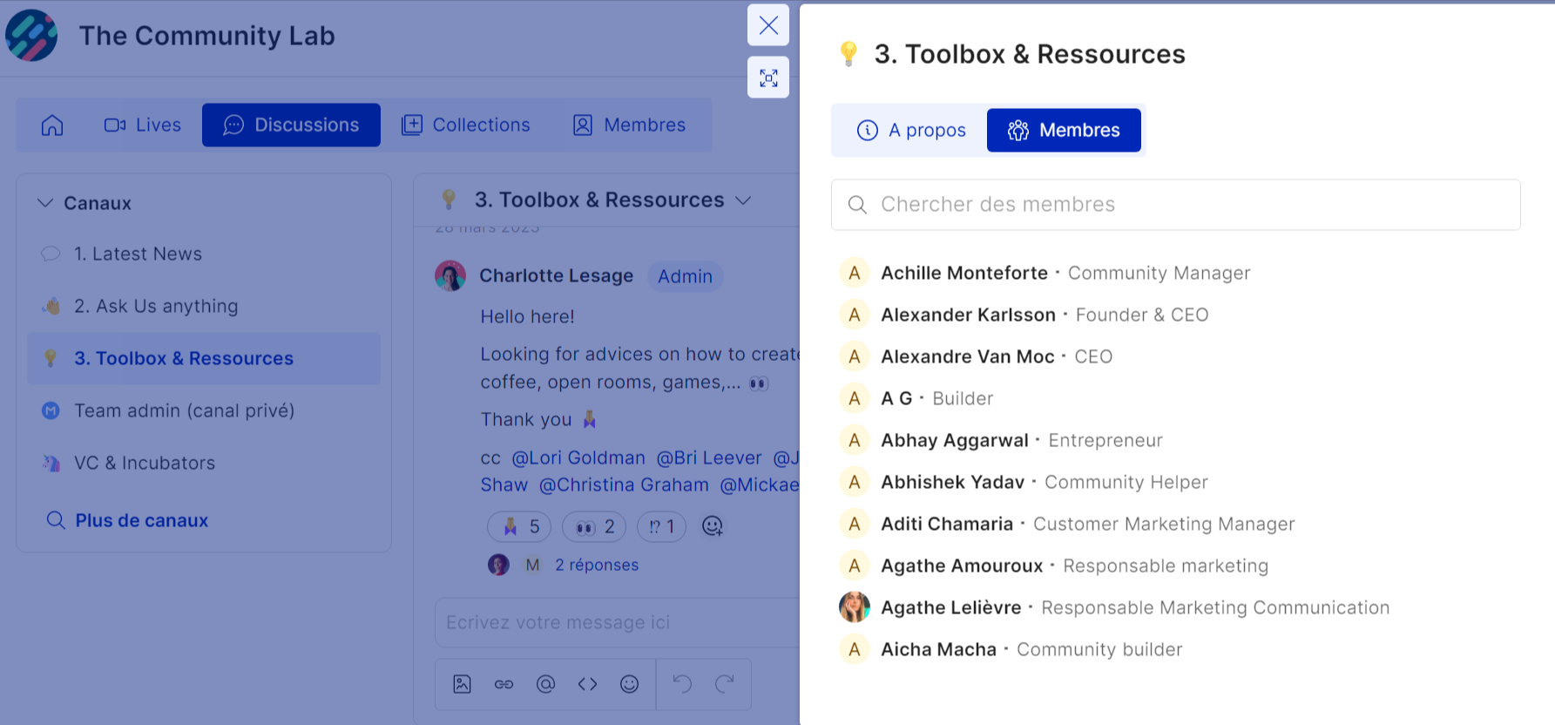Select the Membres tab in side panel
1555x725 pixels.
pos(1064,131)
